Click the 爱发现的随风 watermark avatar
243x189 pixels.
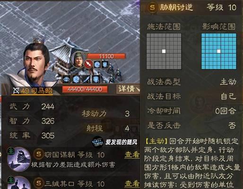pos(97,142)
